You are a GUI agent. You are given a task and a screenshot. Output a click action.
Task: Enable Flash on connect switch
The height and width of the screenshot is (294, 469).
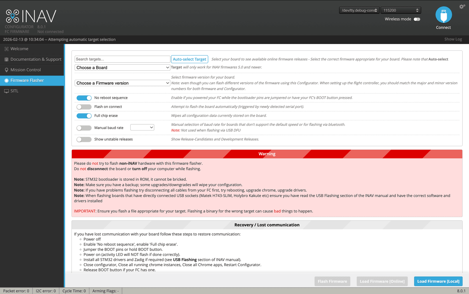pyautogui.click(x=84, y=107)
